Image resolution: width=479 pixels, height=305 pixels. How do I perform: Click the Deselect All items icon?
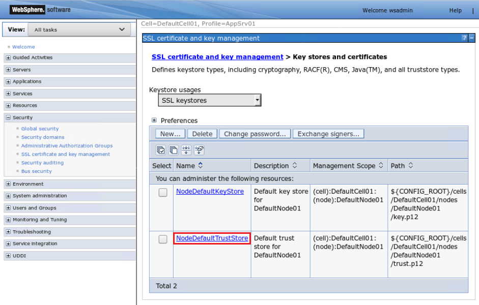(174, 150)
